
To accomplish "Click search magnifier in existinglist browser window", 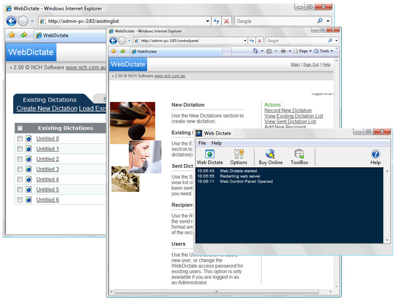I will click(320, 21).
